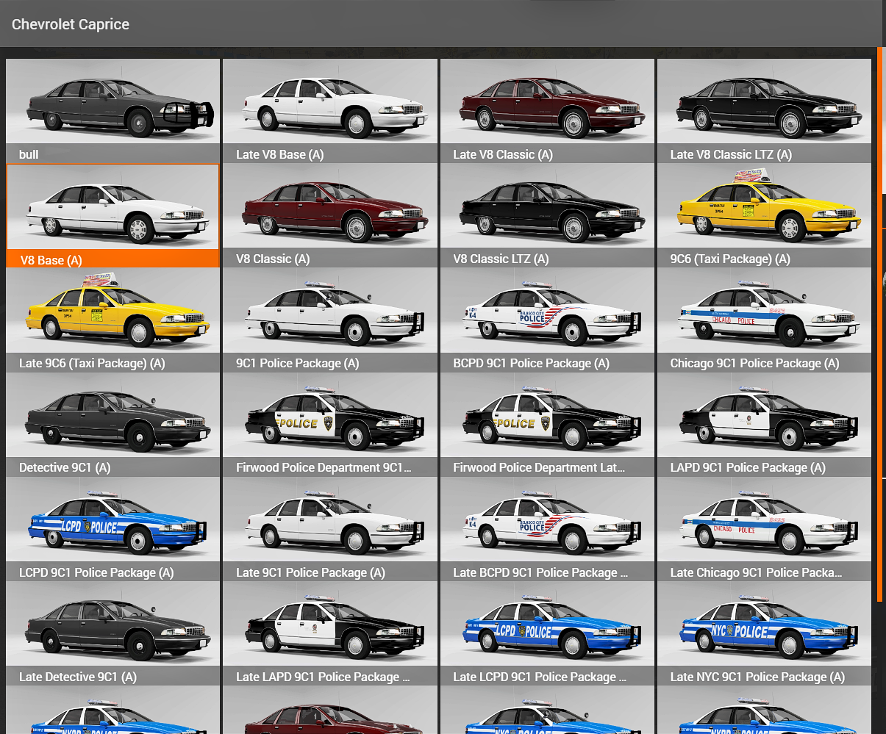Select the Late Detective 9C1 (A) car

point(113,634)
